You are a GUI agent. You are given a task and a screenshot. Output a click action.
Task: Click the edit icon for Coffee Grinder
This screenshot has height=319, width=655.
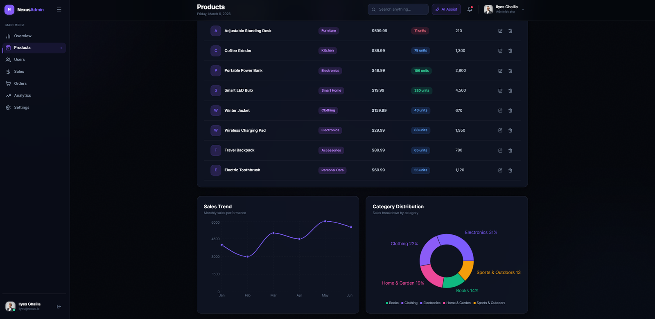[x=500, y=51]
